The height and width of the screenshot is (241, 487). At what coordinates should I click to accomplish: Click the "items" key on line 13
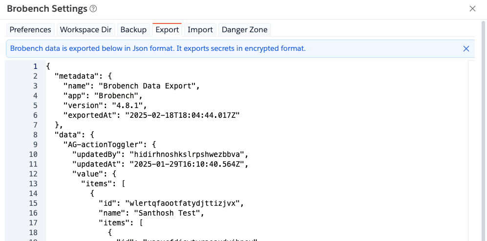coord(96,184)
